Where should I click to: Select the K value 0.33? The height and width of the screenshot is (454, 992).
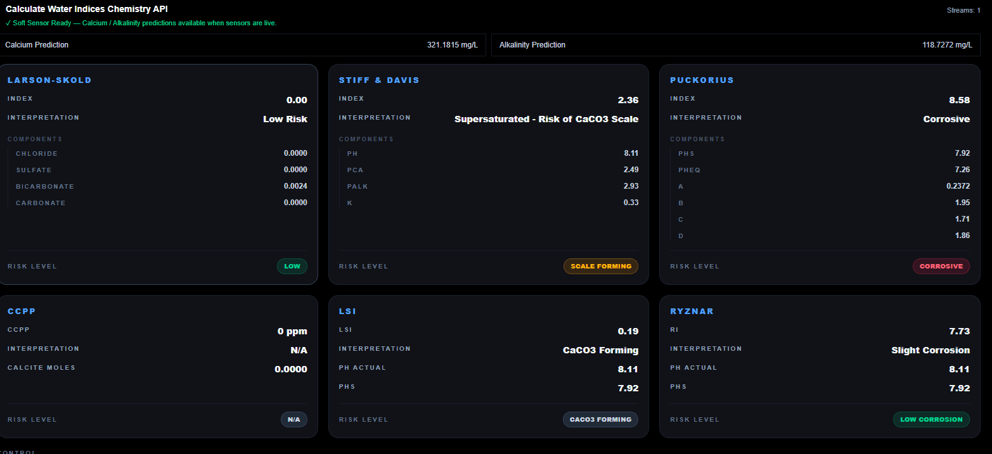pos(631,203)
